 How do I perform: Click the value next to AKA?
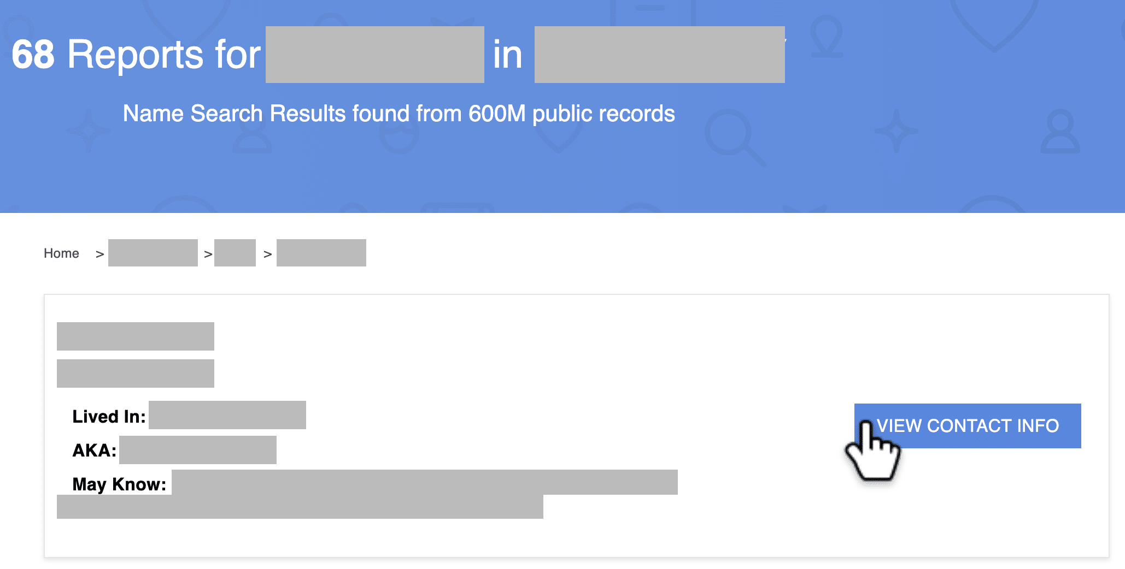point(198,450)
